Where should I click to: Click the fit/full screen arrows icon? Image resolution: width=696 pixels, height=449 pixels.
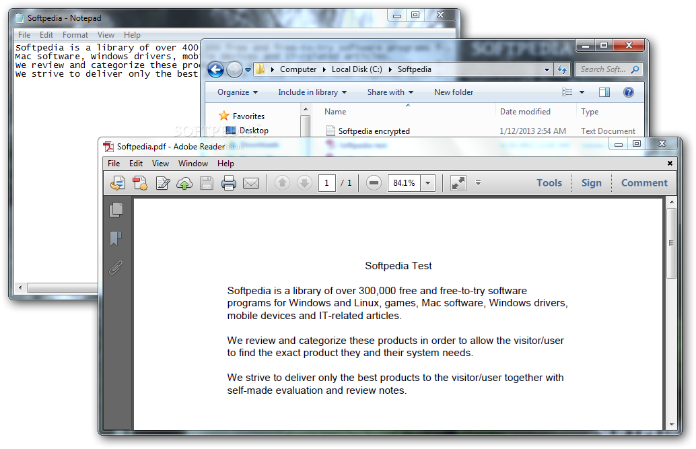coord(458,183)
